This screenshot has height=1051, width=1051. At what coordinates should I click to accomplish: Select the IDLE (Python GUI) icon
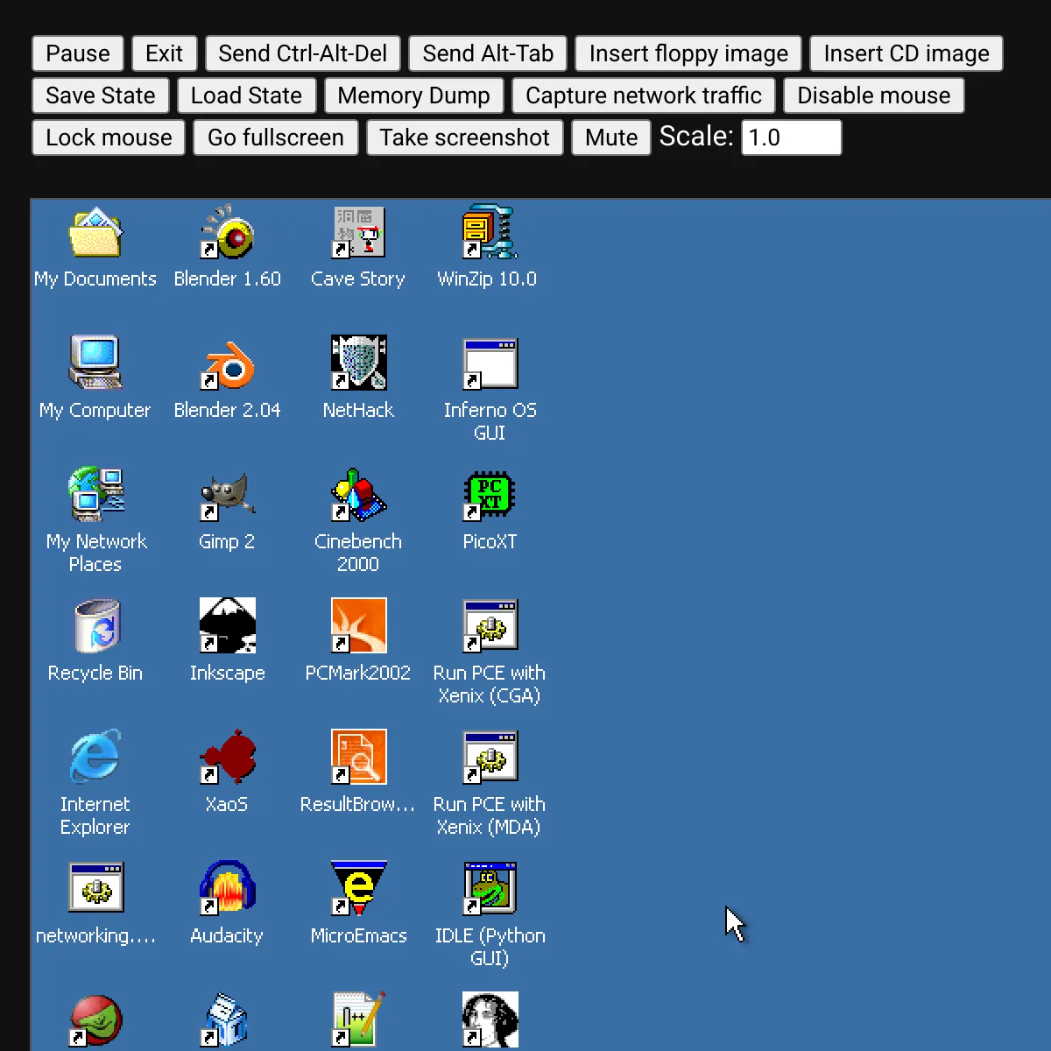click(x=489, y=889)
